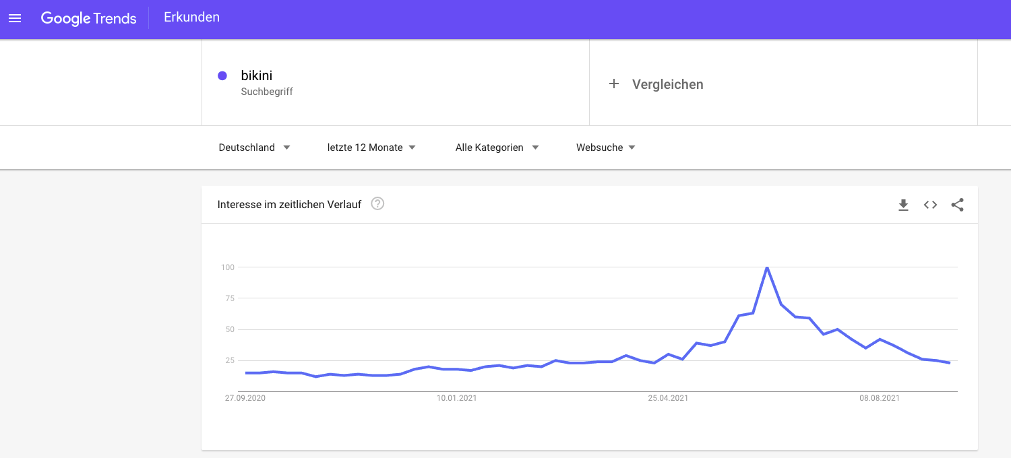Click the plus icon beside Vergleichen

point(613,84)
